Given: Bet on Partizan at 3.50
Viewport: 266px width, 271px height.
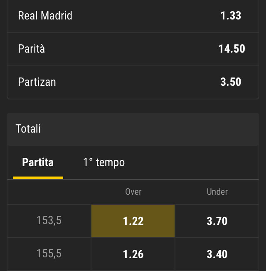Looking at the screenshot, I should [231, 82].
